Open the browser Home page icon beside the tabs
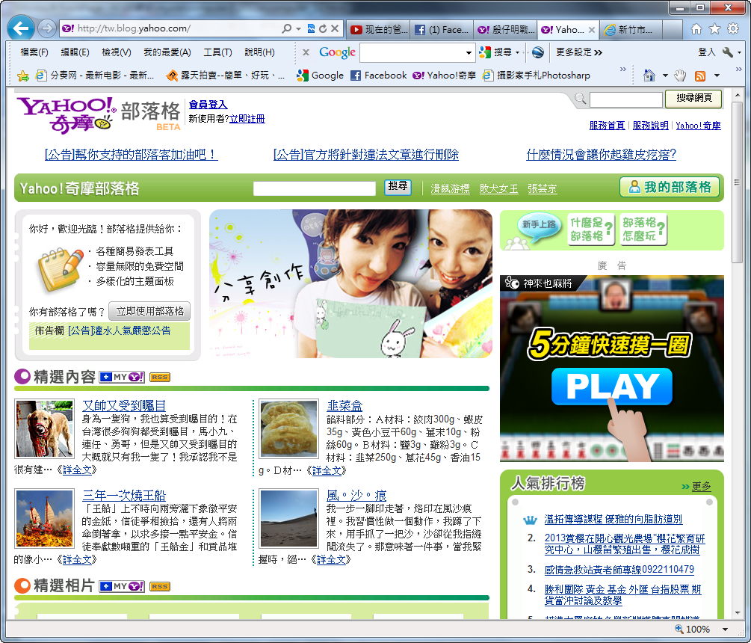Image resolution: width=751 pixels, height=643 pixels. tap(696, 29)
